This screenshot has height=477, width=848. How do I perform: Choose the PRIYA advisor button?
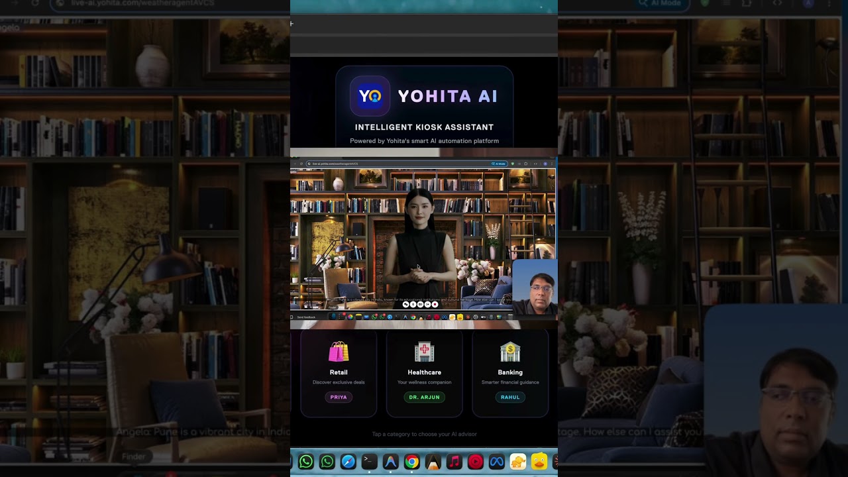[339, 397]
